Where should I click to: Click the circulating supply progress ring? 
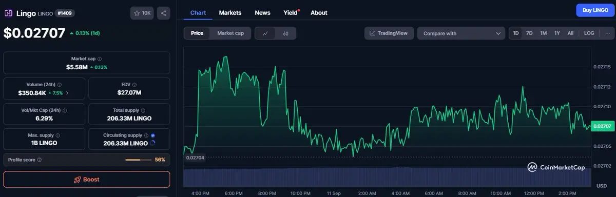tap(153, 143)
